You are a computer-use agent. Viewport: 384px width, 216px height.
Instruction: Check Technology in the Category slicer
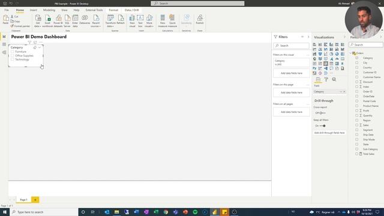[x=12, y=59]
